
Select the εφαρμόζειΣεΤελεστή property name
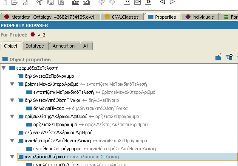(37, 68)
